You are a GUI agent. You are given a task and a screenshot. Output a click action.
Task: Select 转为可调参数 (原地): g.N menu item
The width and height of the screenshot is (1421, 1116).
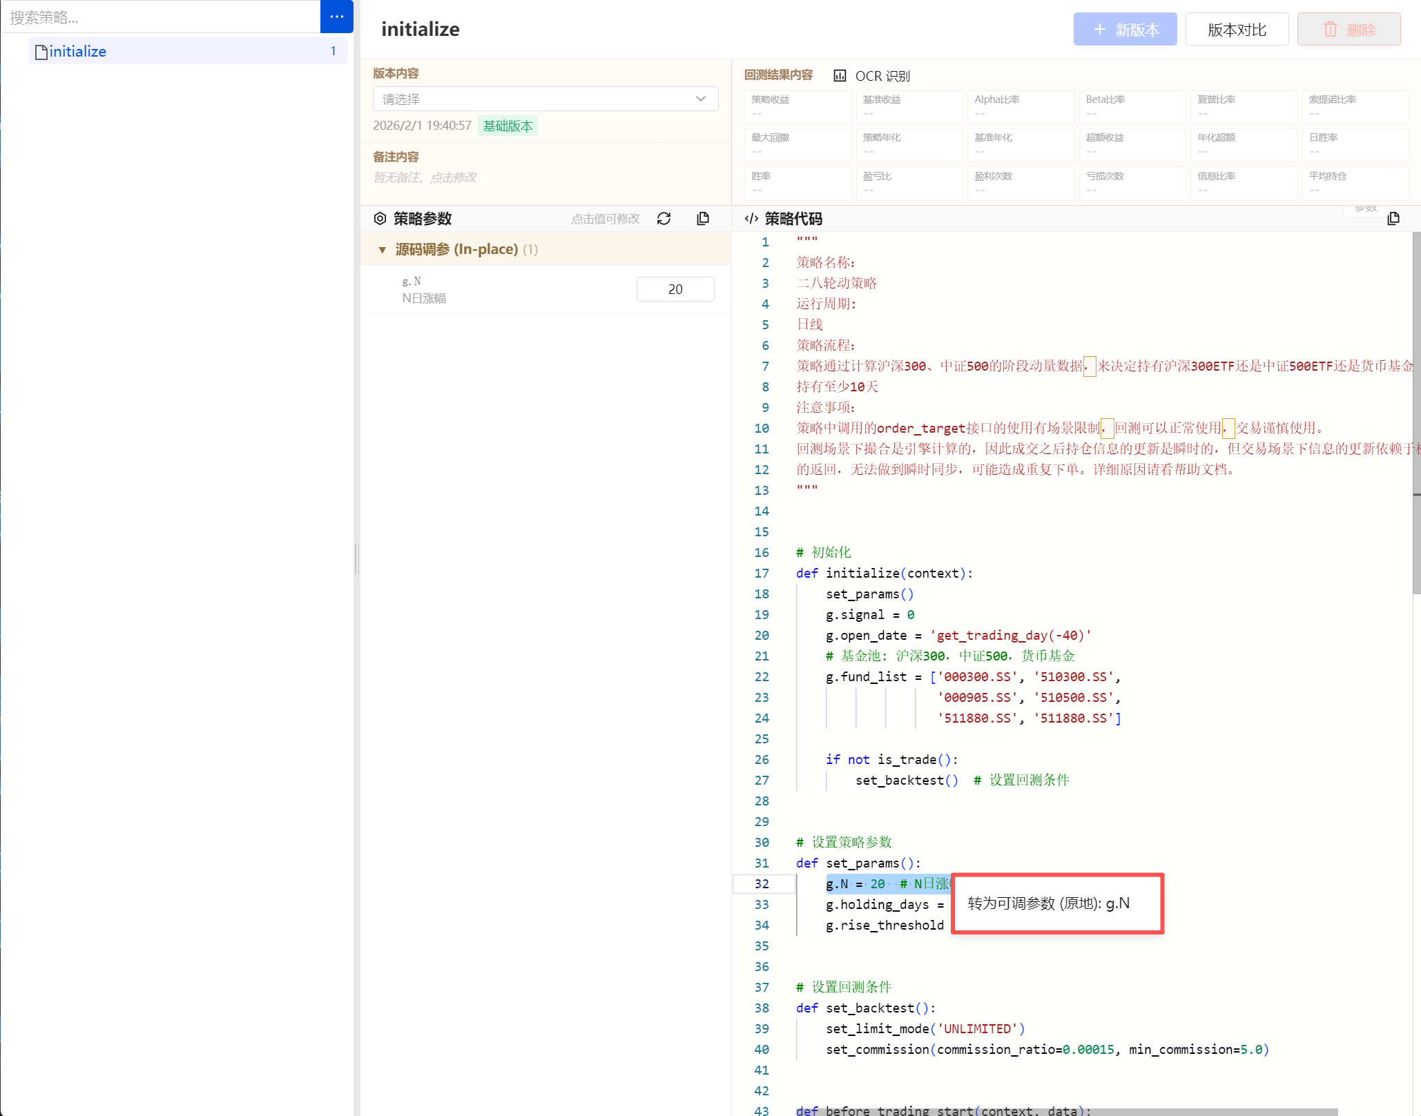(x=1049, y=903)
